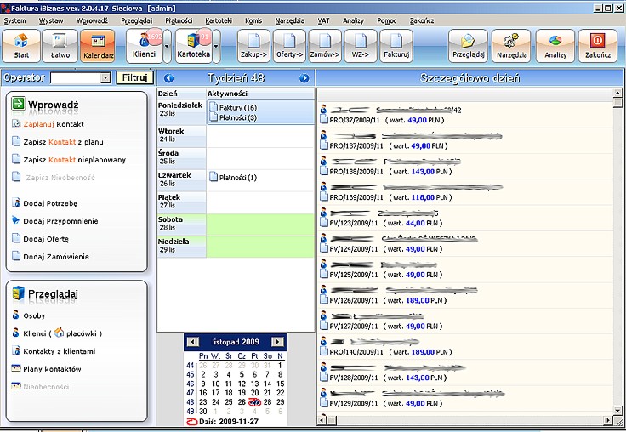The width and height of the screenshot is (626, 432).
Task: Click the Dodaj Przypomnienie link
Action: click(60, 221)
